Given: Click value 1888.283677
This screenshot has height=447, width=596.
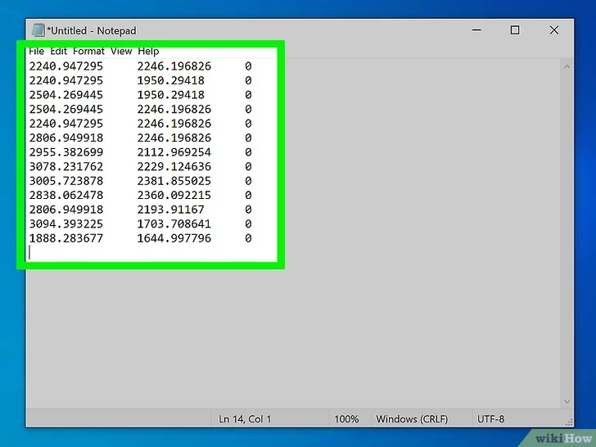Looking at the screenshot, I should tap(66, 238).
